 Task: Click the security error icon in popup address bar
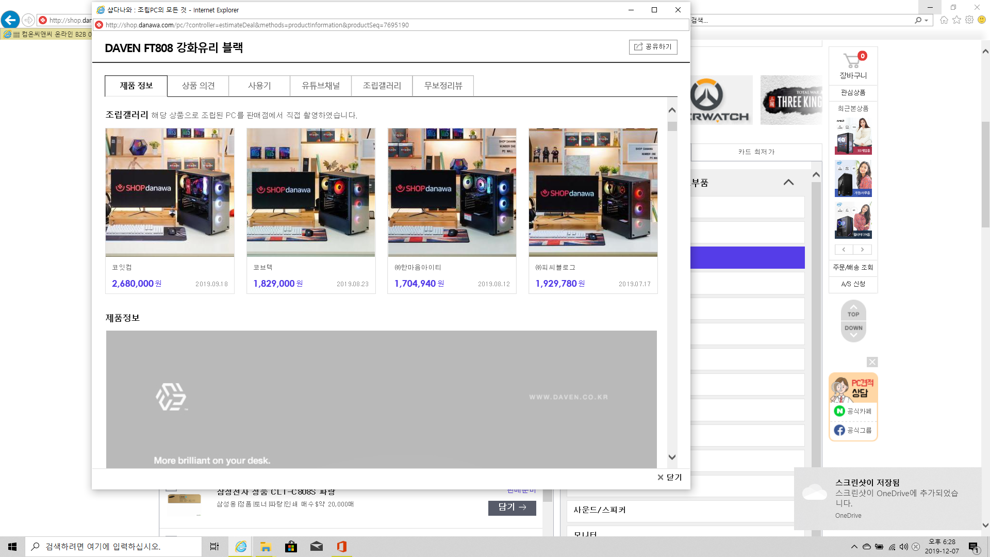[99, 25]
